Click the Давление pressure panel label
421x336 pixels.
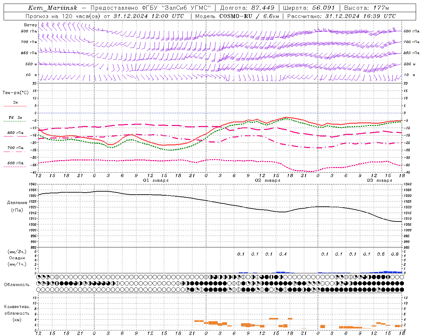pos(17,203)
